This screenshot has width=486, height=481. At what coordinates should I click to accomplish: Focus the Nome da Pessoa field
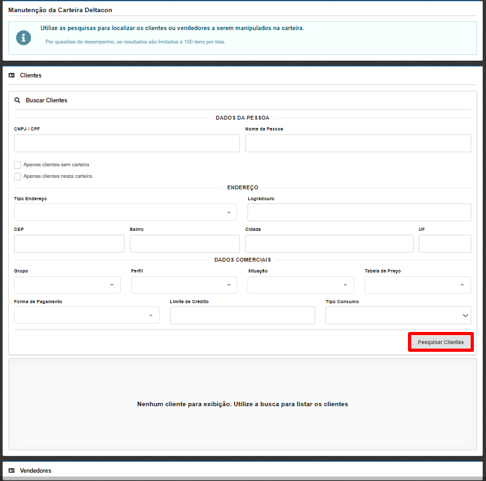pos(357,143)
